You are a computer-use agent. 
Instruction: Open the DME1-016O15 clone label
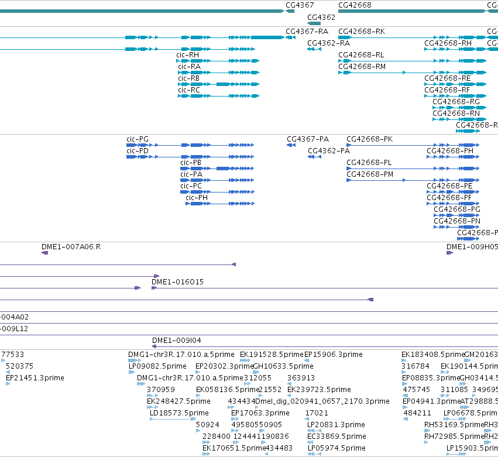click(x=177, y=282)
